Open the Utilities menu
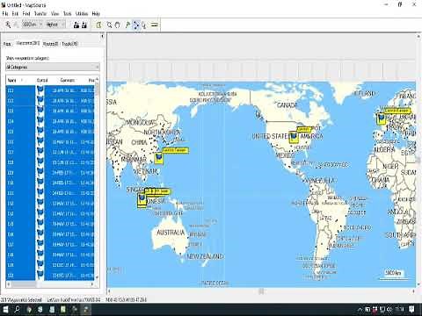 [82, 13]
